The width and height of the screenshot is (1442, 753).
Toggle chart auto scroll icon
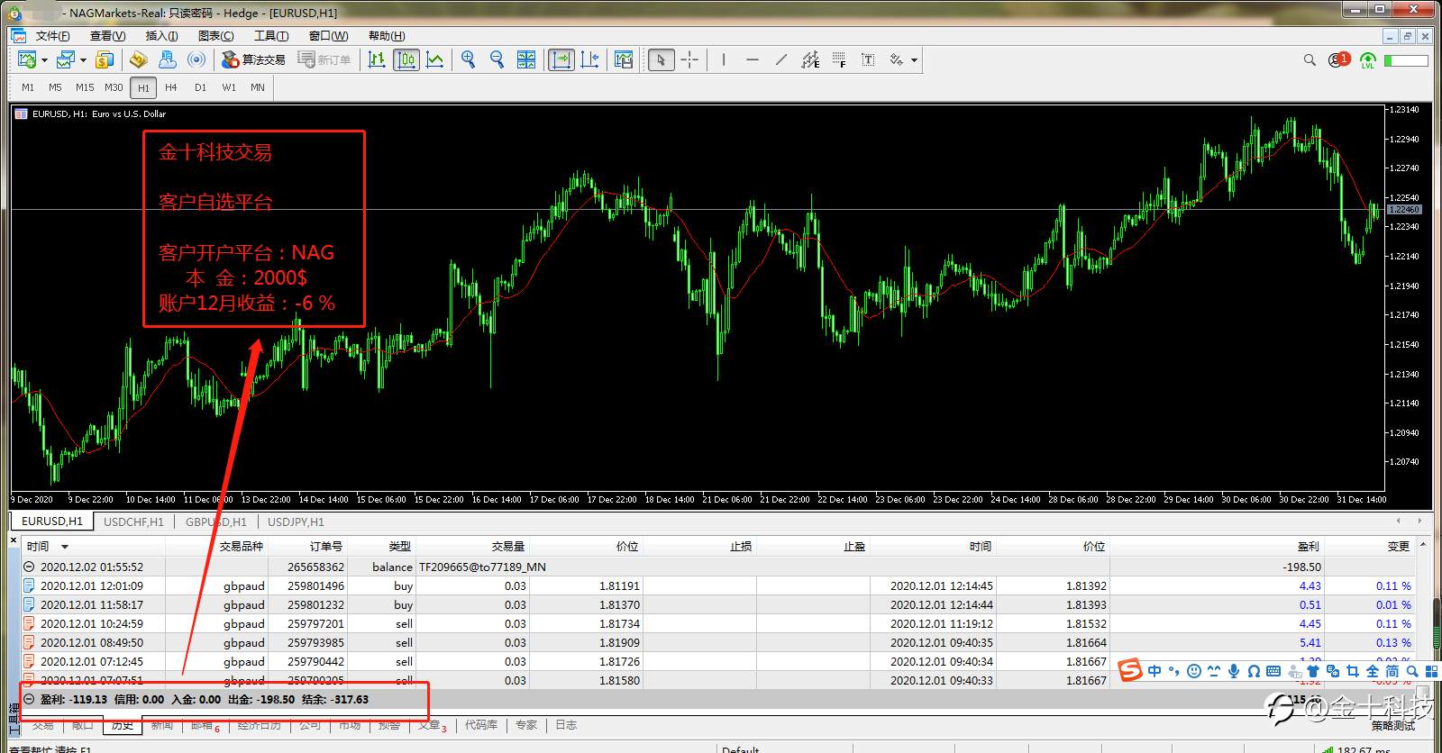pyautogui.click(x=561, y=59)
